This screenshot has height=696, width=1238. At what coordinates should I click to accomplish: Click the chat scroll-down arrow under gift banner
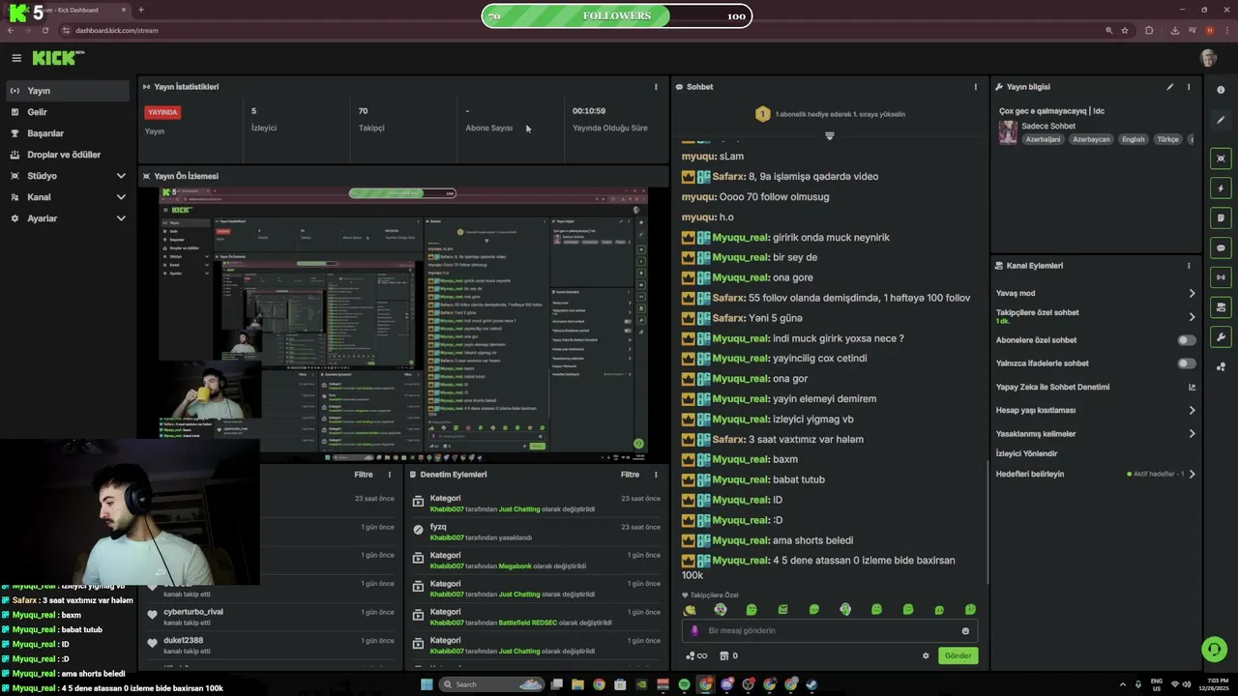(829, 136)
